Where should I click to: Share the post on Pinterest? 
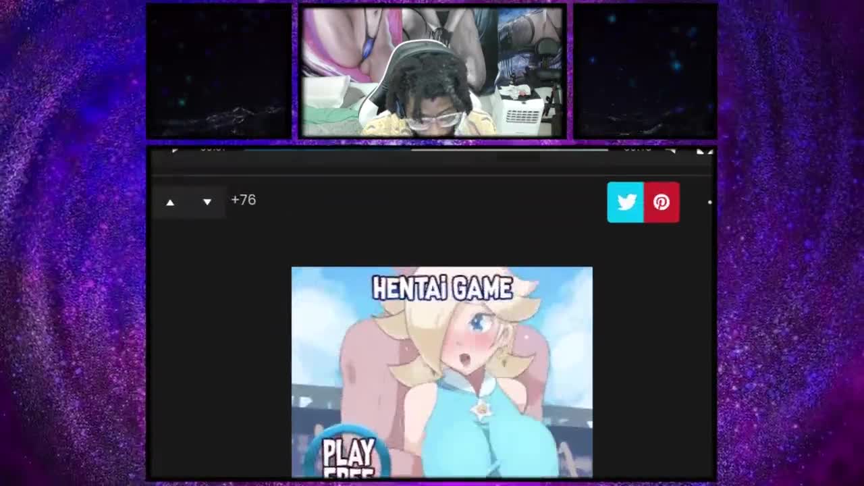(661, 202)
